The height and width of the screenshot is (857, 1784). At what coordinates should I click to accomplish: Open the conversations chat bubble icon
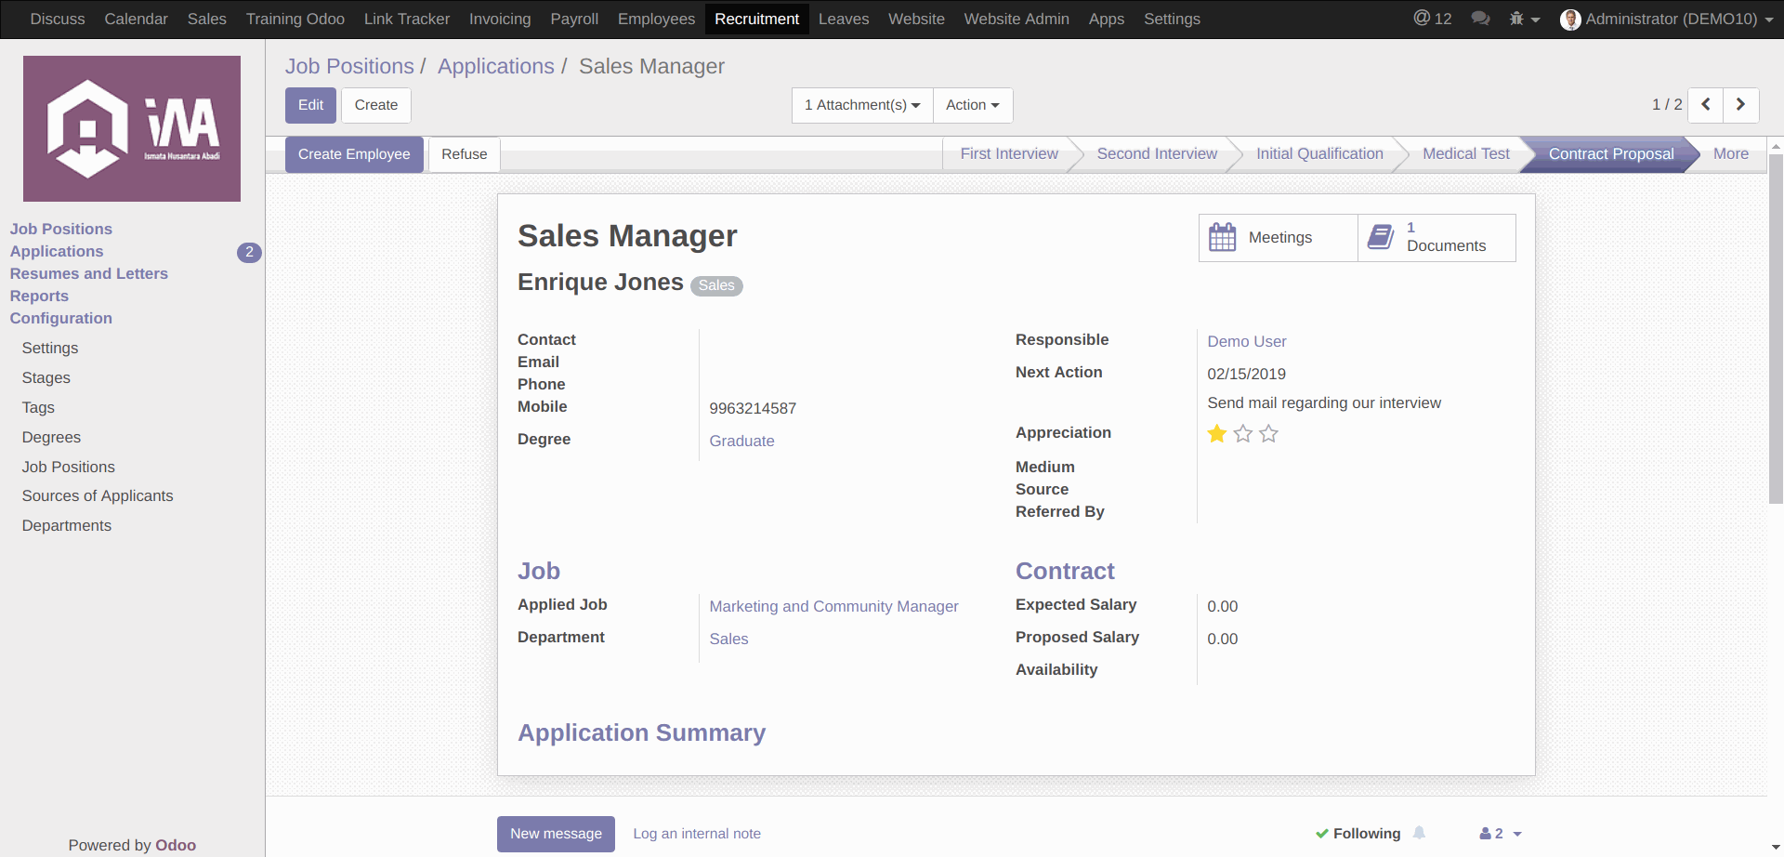1480,19
